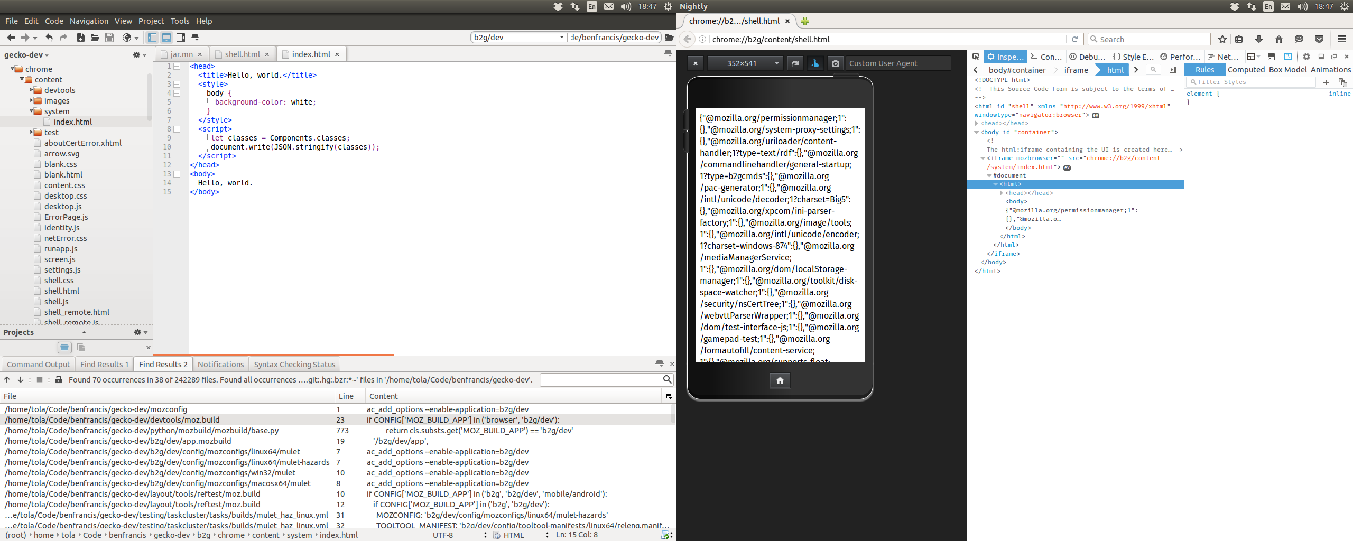
Task: Close the index.html editor tab
Action: [337, 54]
